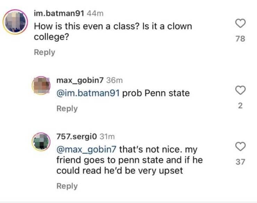This screenshot has height=203, width=257.
Task: Click the 31m timestamp
Action: click(x=107, y=137)
